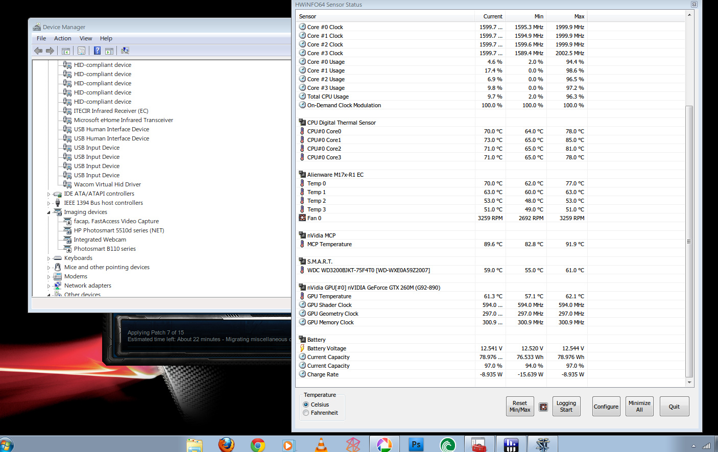Expand the Network adapters node
718x452 pixels.
[49, 286]
